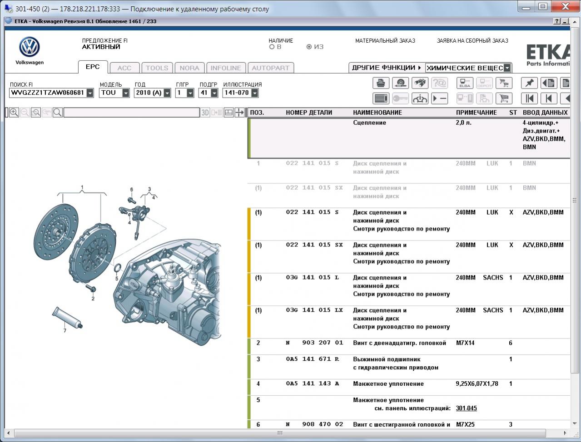This screenshot has width=581, height=442.
Task: Expand the ХИМИЧЕСКИЕ ВЕЩЕСТВА dropdown
Action: 507,68
